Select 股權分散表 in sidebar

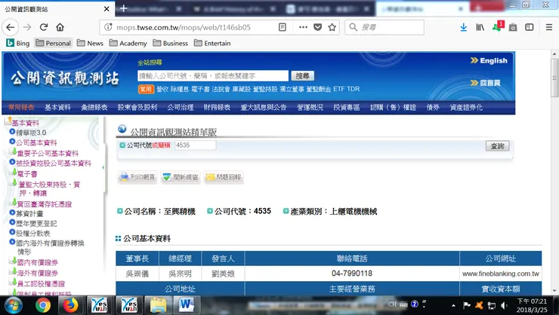click(32, 234)
